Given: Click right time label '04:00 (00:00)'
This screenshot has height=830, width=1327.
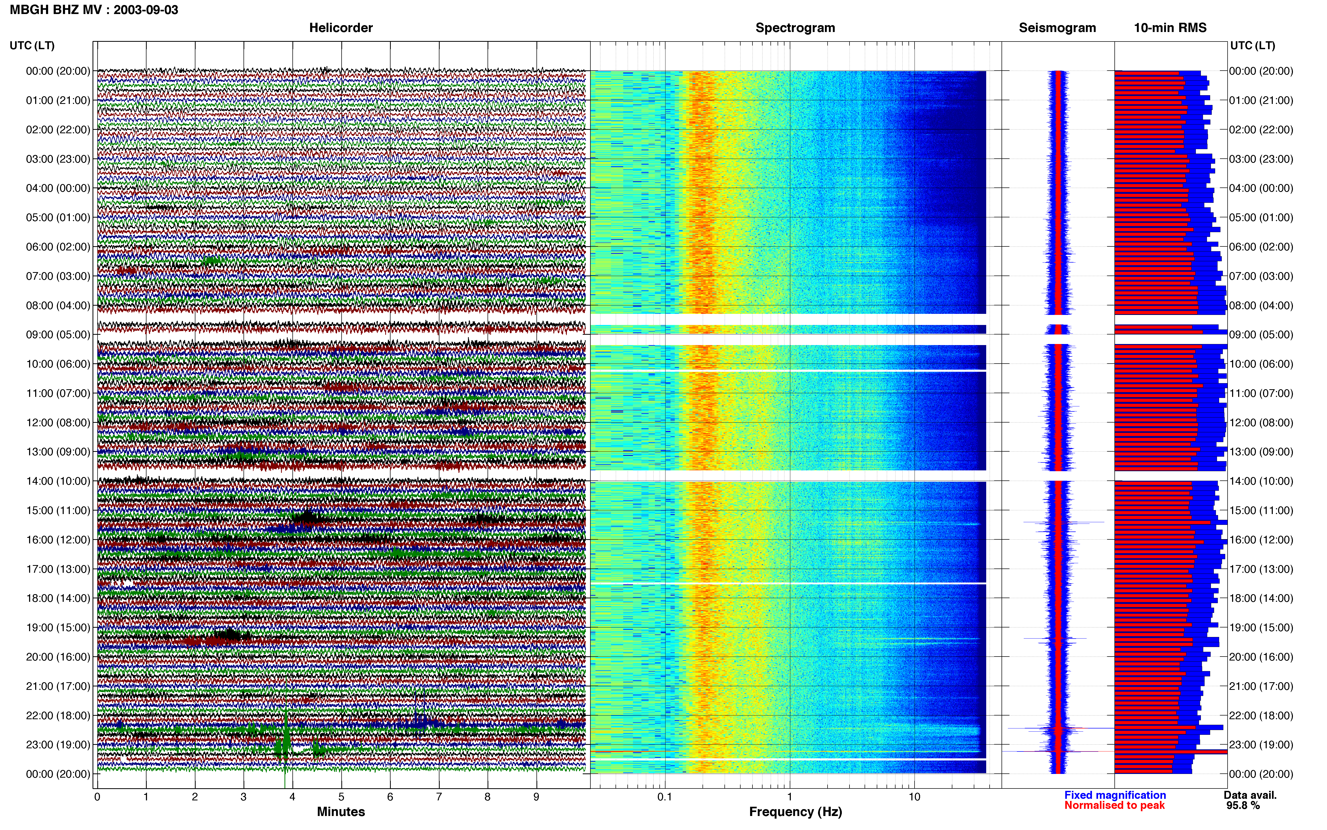Looking at the screenshot, I should click(1261, 188).
